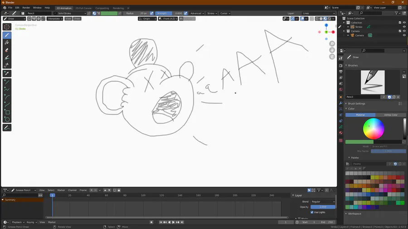Image resolution: width=408 pixels, height=229 pixels.
Task: Uncheck exclude checkbox for Collection
Action: pos(400,23)
